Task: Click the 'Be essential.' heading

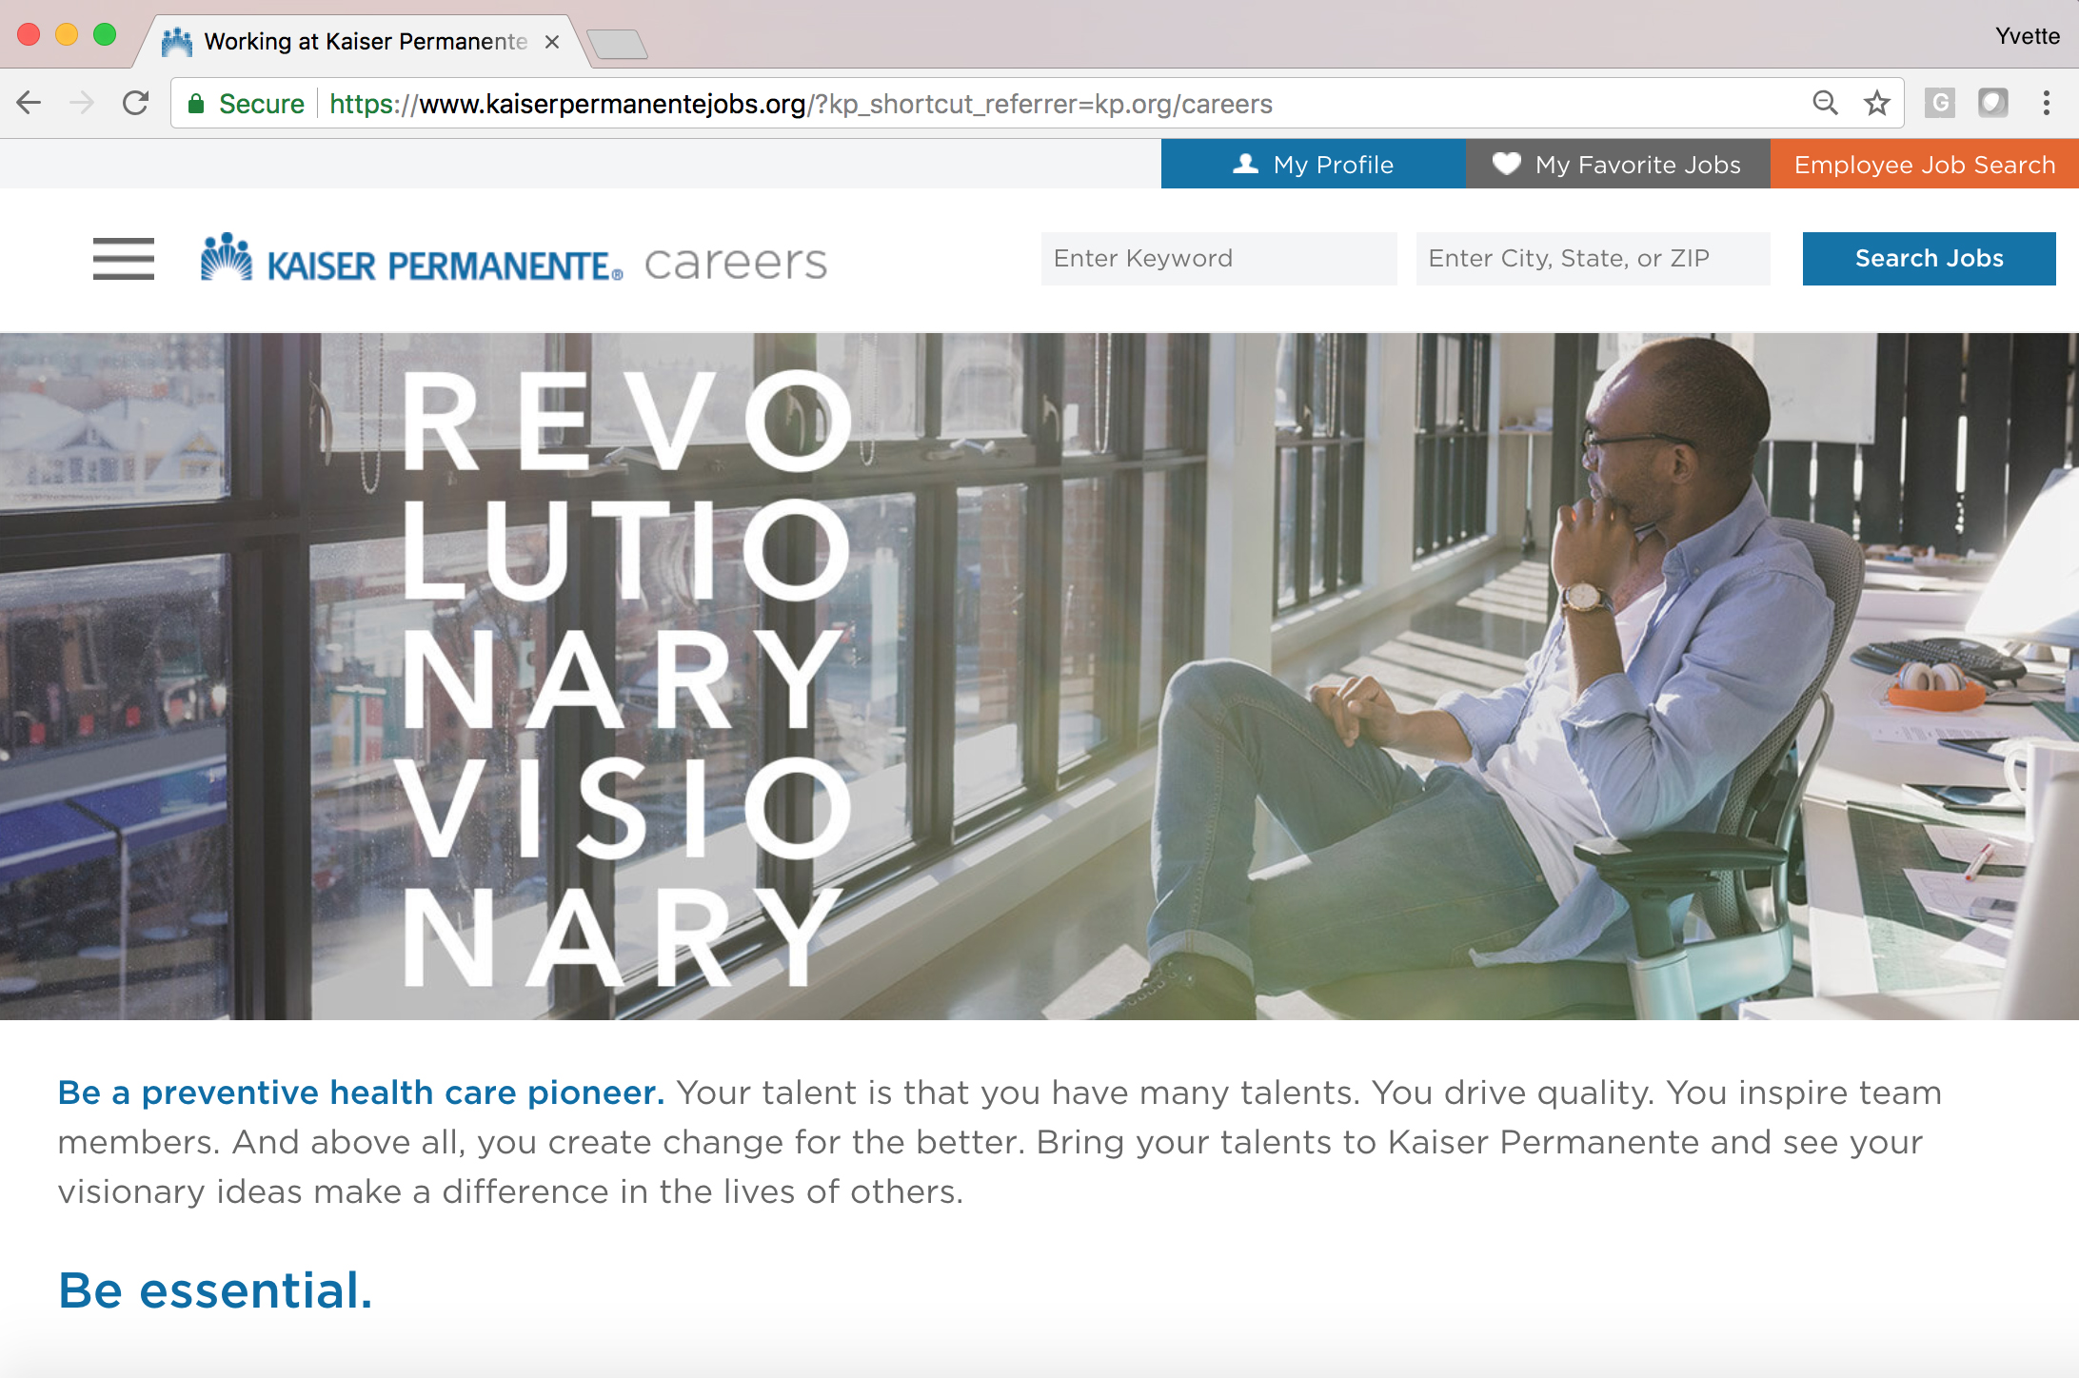Action: tap(215, 1290)
